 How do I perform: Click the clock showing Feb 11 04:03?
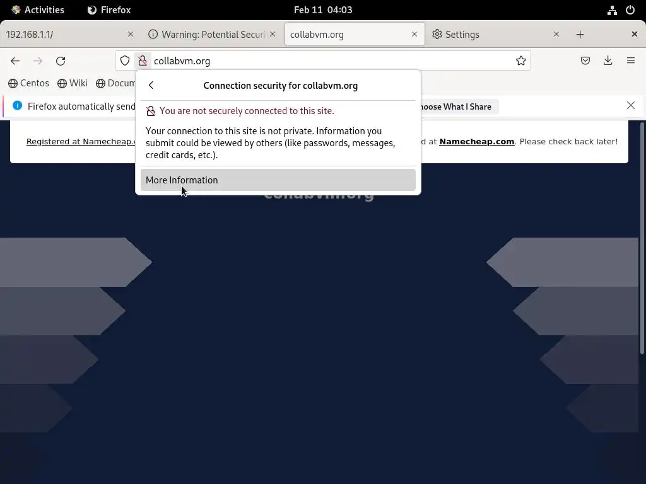[x=323, y=10]
